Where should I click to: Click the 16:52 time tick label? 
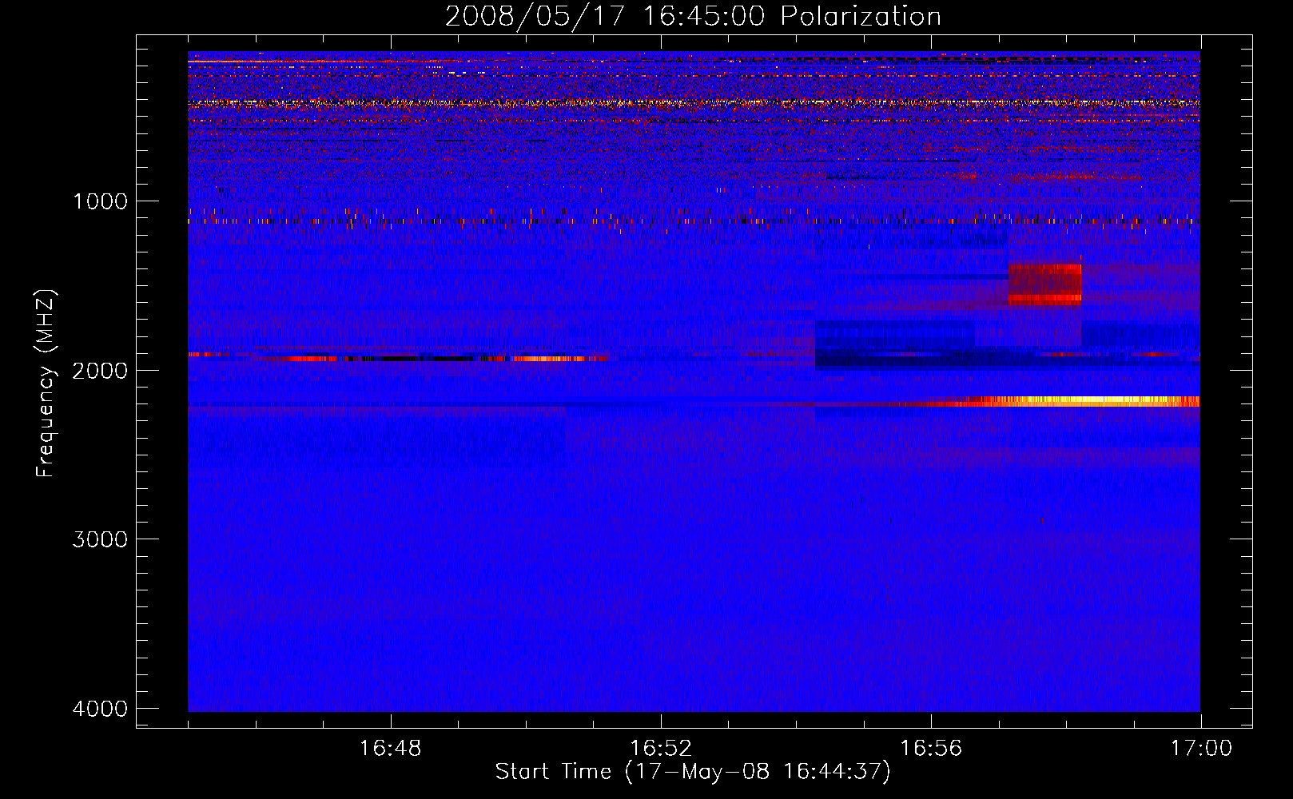[x=660, y=749]
